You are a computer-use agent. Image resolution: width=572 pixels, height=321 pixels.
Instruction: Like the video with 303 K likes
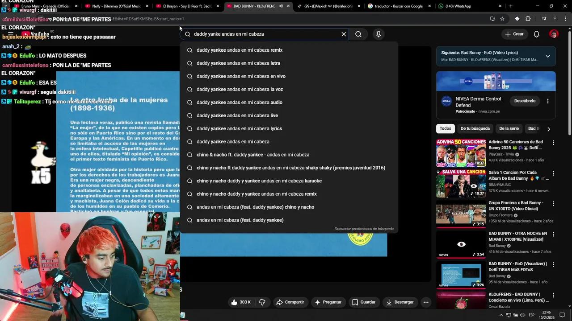click(240, 302)
